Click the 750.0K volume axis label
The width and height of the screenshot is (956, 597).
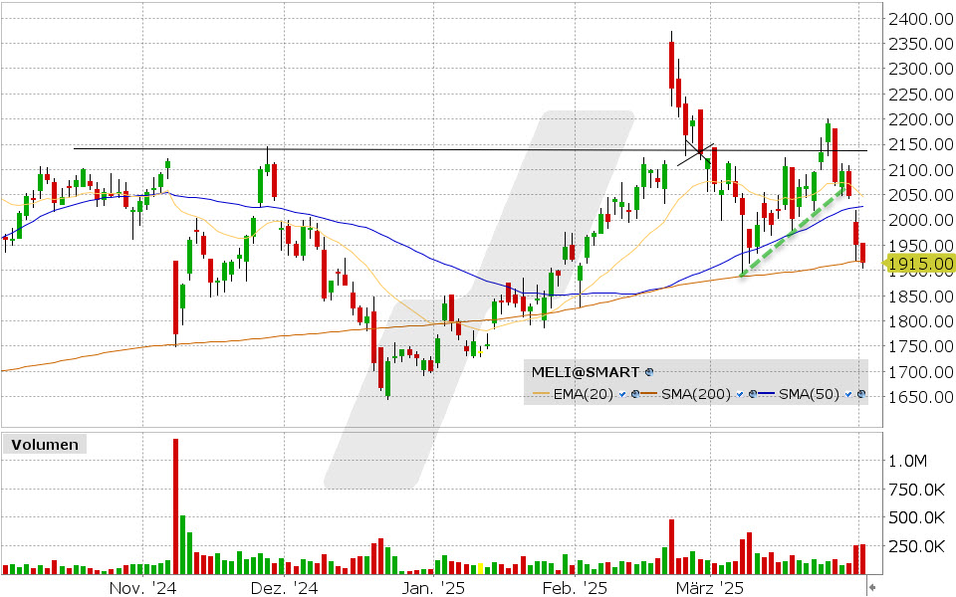pyautogui.click(x=916, y=490)
